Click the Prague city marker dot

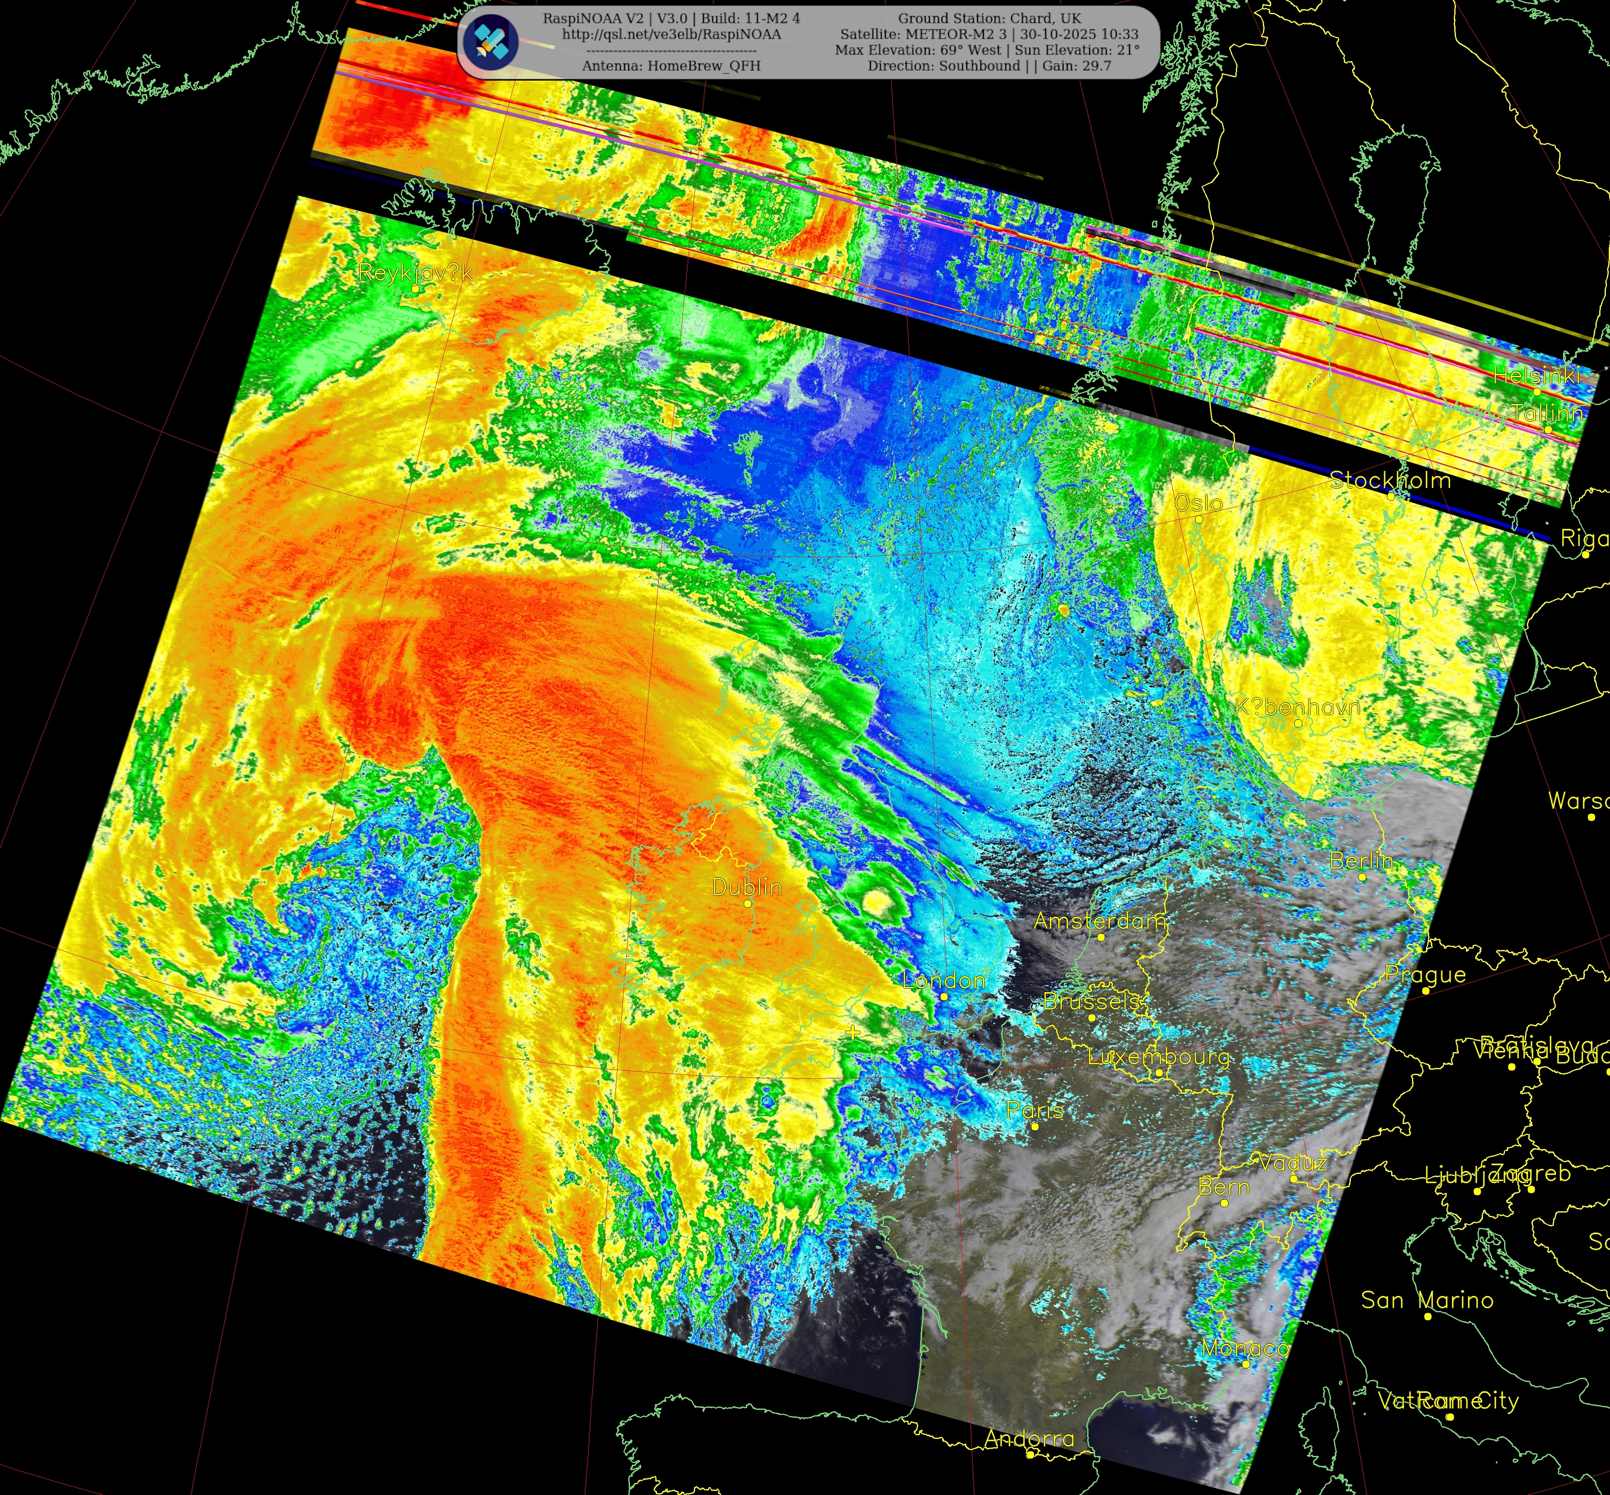pos(1426,990)
